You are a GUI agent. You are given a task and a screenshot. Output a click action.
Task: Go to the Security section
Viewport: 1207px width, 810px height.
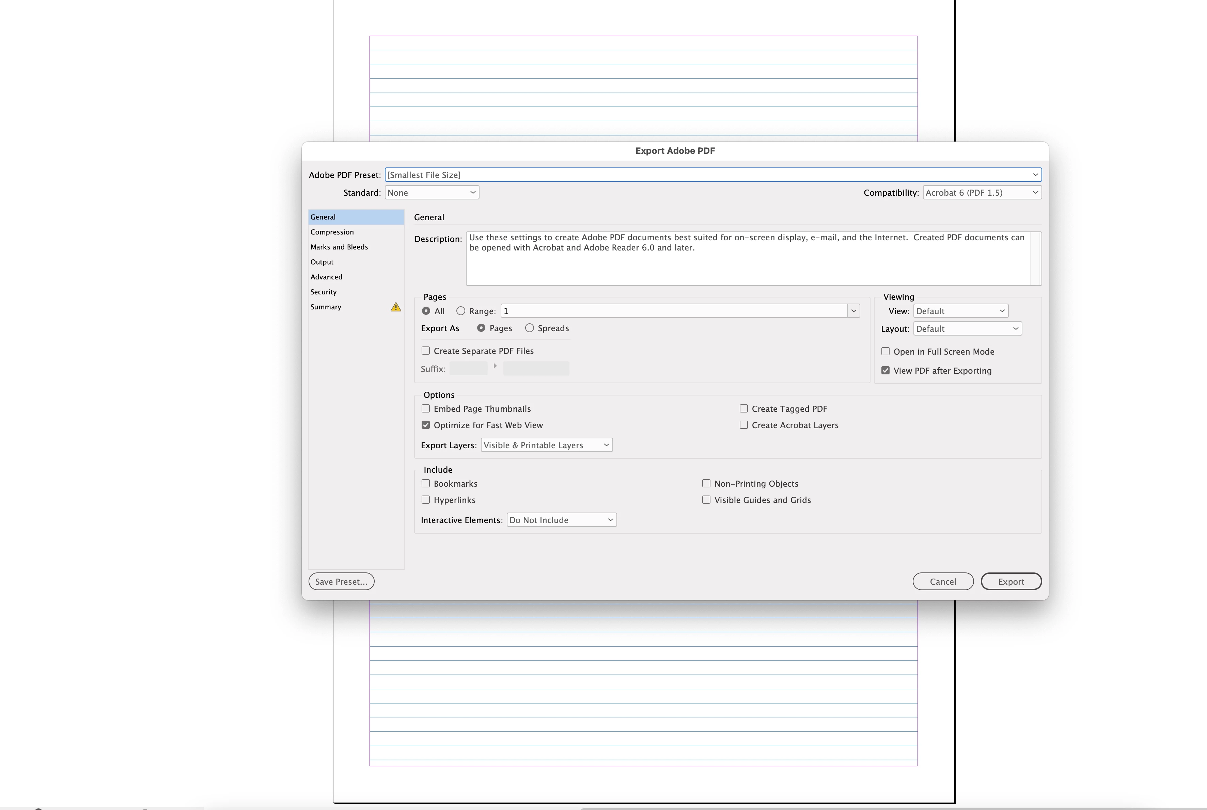click(324, 292)
